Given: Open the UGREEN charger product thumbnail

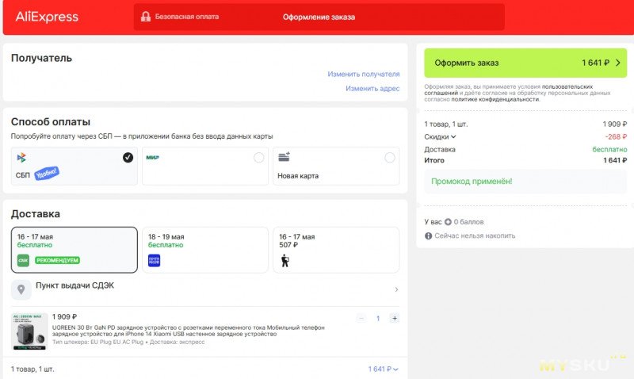Looking at the screenshot, I should pos(29,331).
